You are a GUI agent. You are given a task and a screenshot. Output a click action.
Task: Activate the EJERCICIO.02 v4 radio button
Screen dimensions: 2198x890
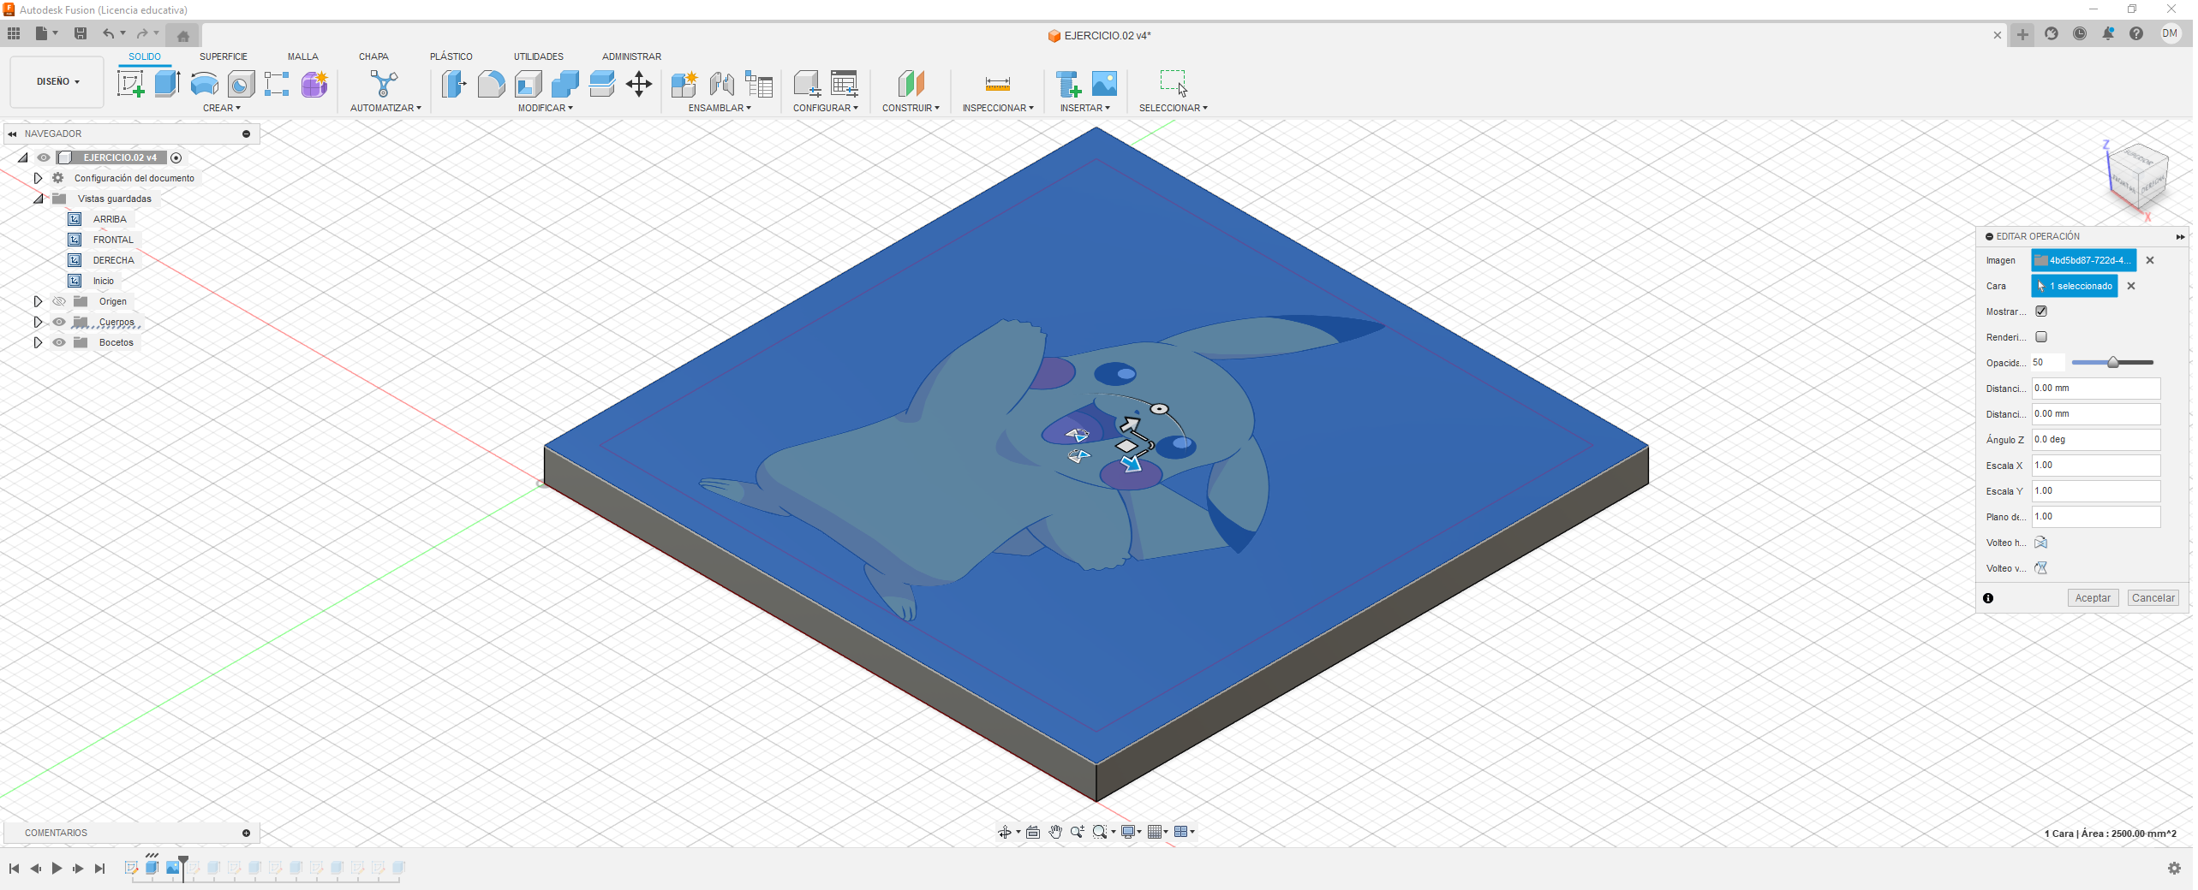[176, 157]
